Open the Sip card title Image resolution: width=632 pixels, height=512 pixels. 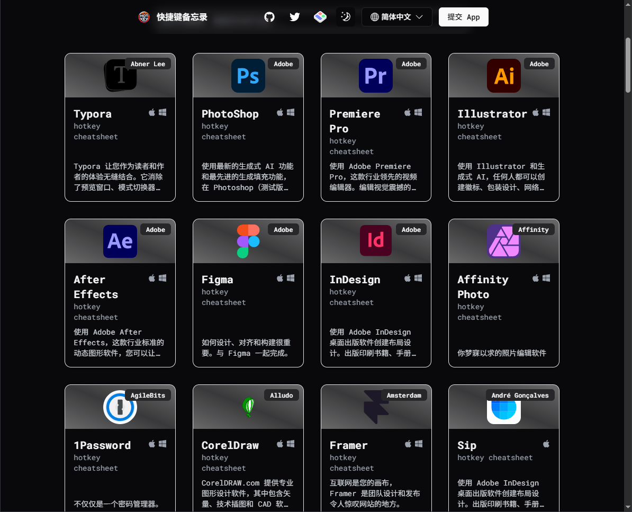(467, 445)
